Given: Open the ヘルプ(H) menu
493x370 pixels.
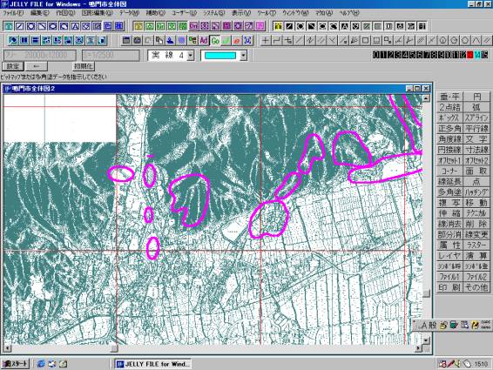Looking at the screenshot, I should tap(349, 13).
